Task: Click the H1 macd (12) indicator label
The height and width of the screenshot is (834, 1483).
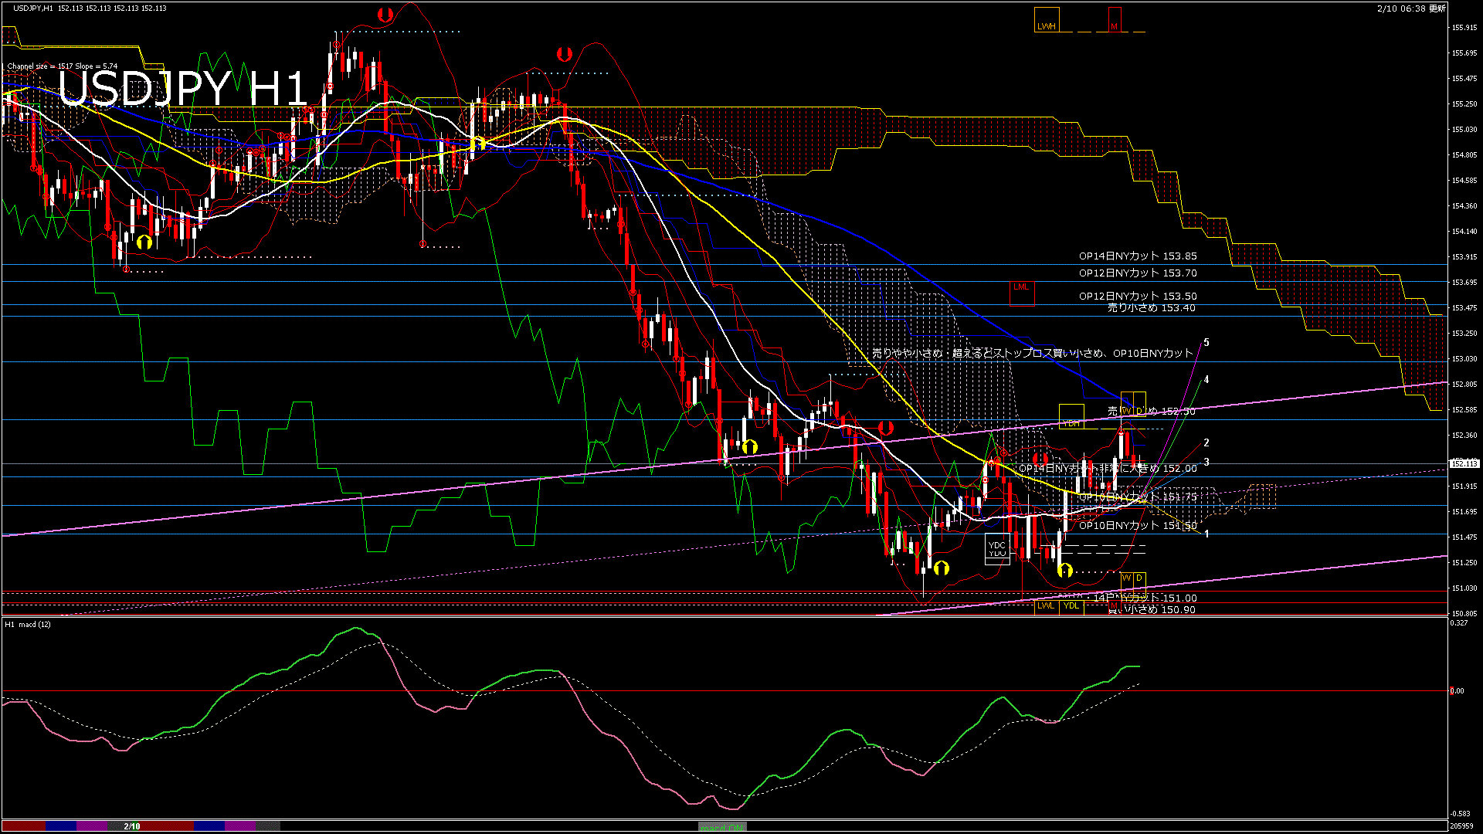Action: [x=28, y=624]
